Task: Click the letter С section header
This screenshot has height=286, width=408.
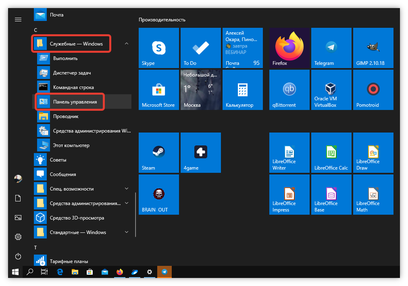Action: click(35, 30)
